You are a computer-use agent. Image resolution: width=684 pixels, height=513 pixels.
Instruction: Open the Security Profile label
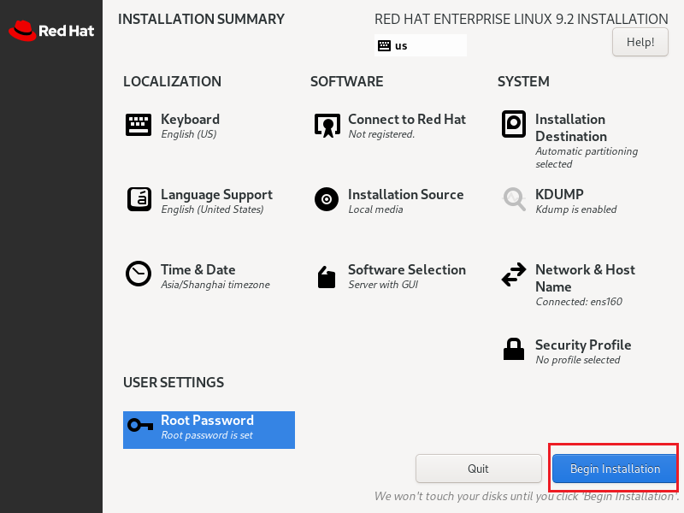point(583,345)
